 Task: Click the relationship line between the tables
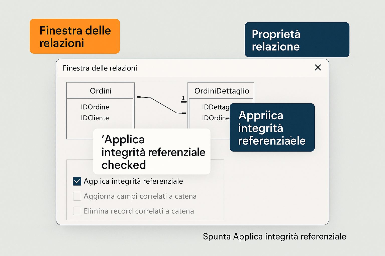pos(163,105)
